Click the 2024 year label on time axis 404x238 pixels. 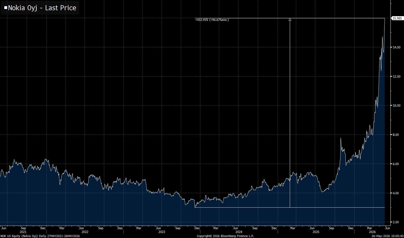[238, 231]
